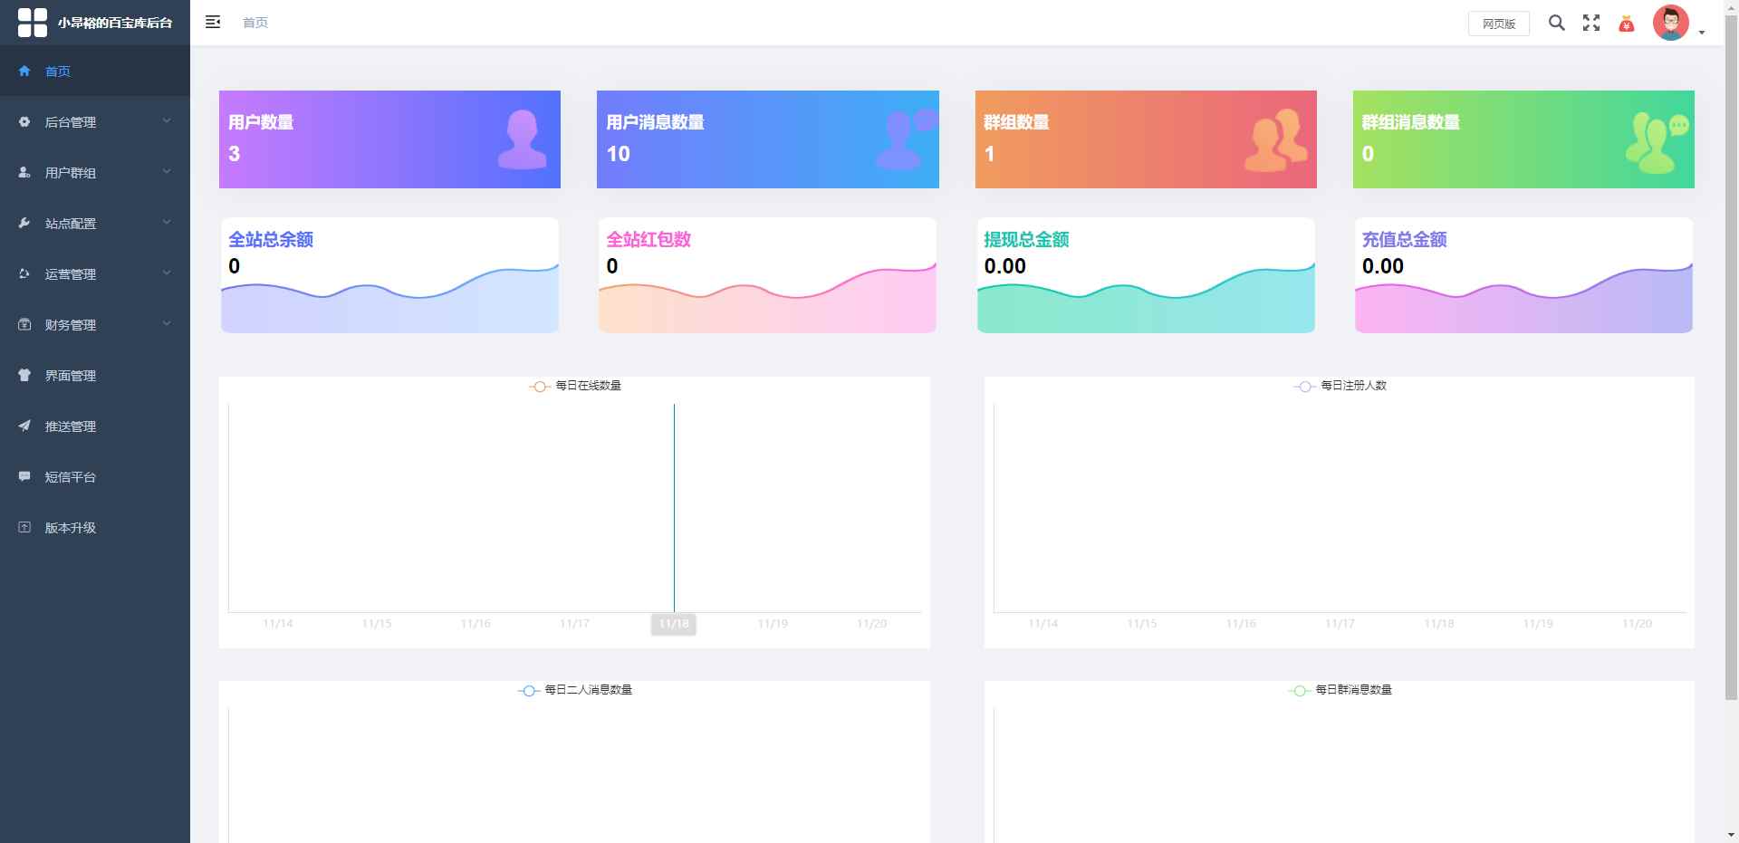
Task: Open the search magnifier icon
Action: [x=1556, y=23]
